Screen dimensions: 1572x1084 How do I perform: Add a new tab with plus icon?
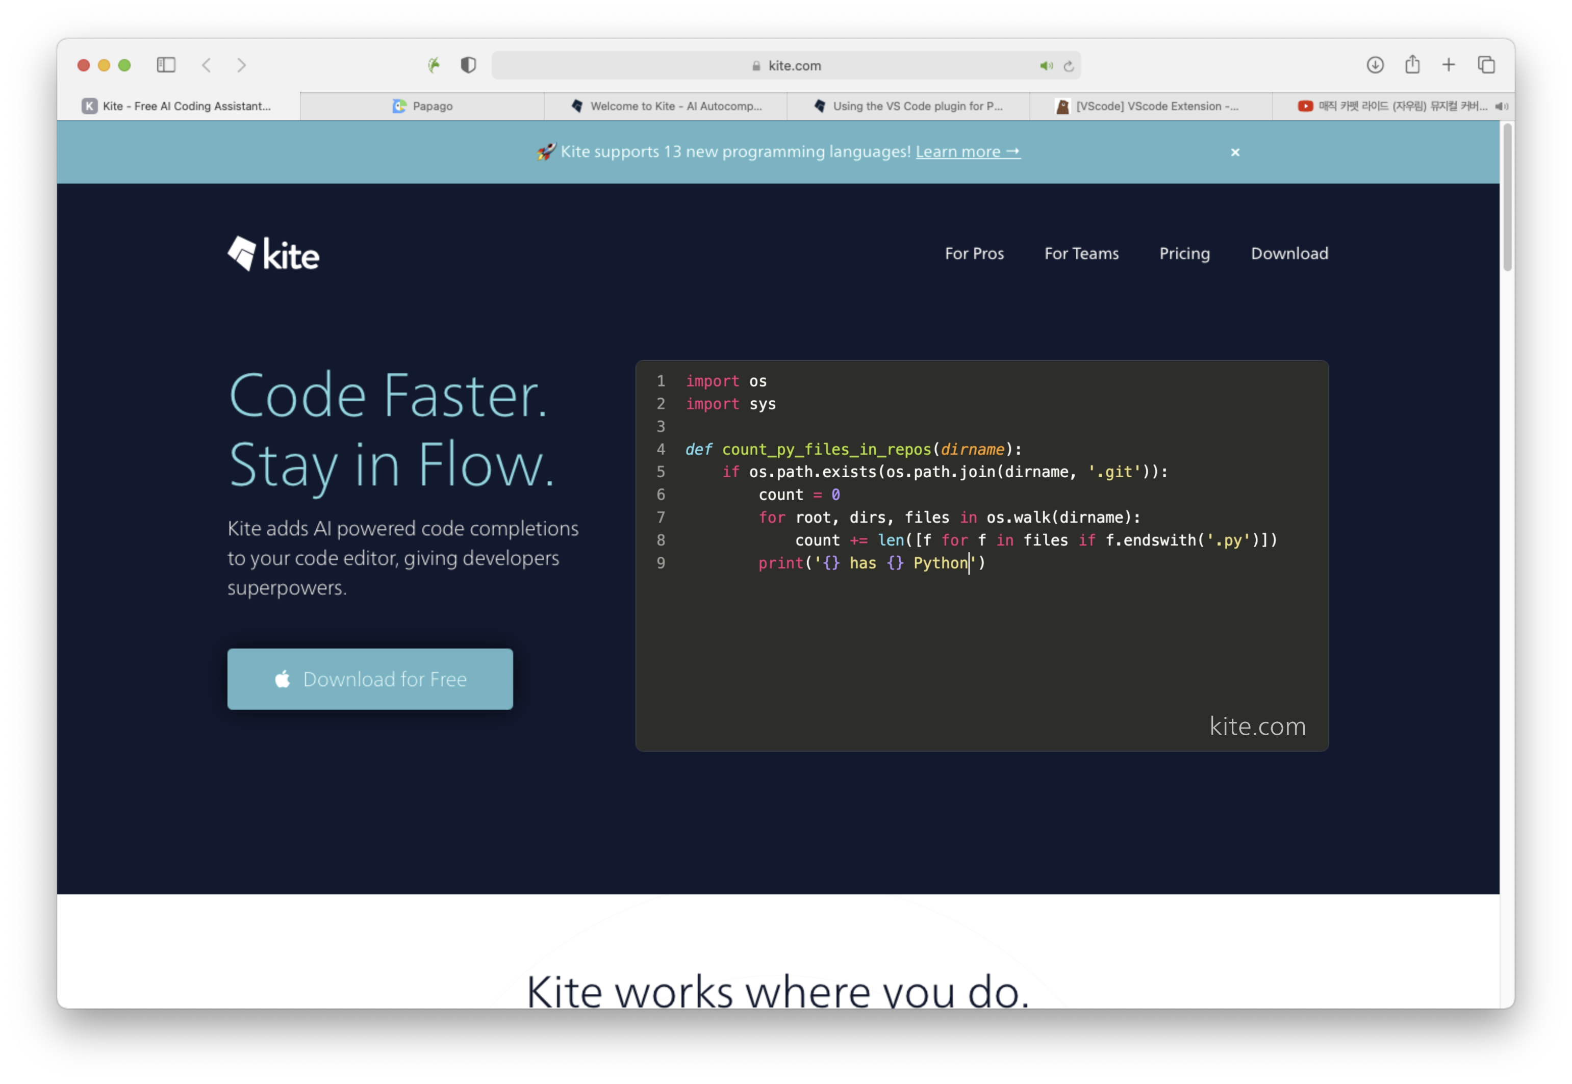[x=1448, y=65]
